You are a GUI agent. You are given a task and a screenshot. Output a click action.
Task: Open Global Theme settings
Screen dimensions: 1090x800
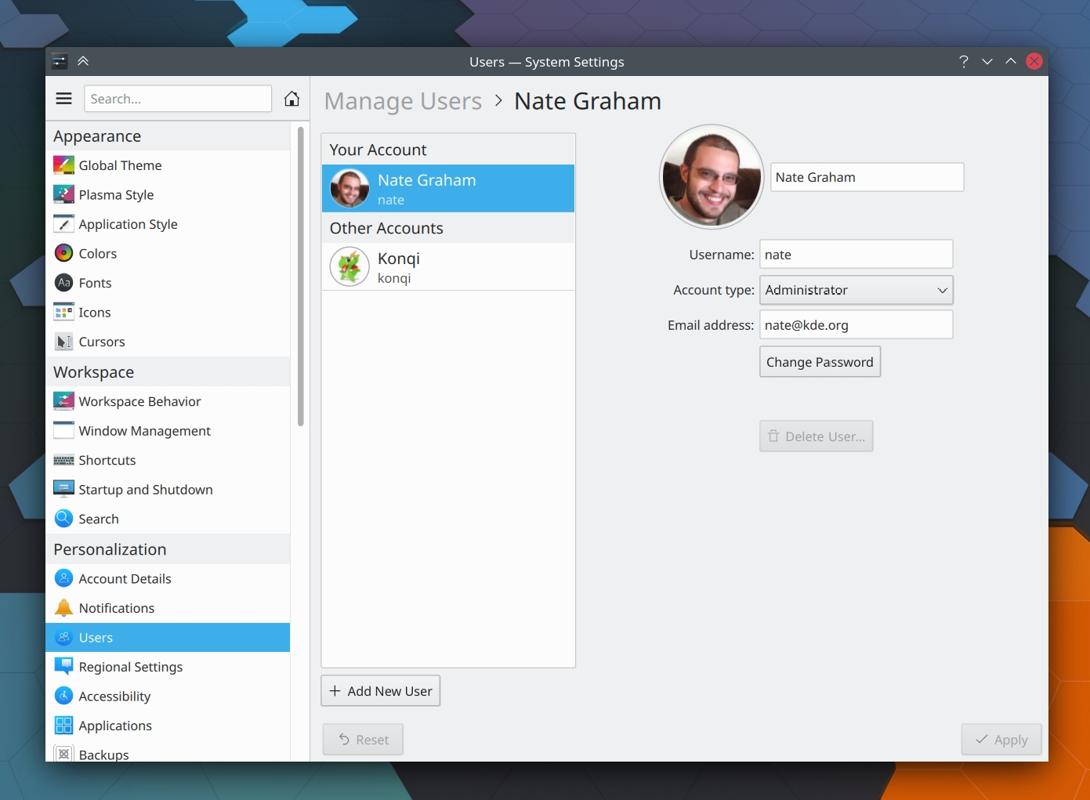point(120,165)
